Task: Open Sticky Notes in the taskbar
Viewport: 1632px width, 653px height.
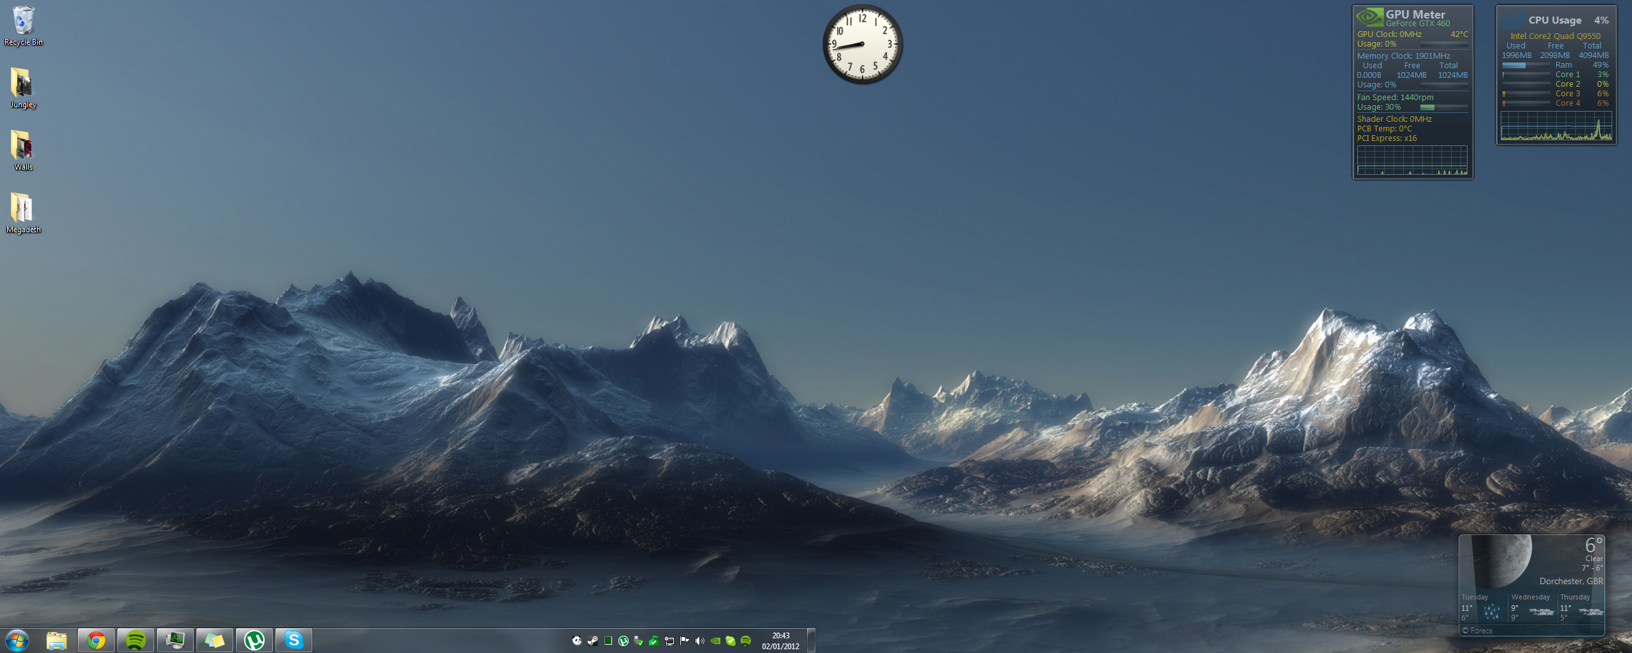Action: [x=215, y=640]
